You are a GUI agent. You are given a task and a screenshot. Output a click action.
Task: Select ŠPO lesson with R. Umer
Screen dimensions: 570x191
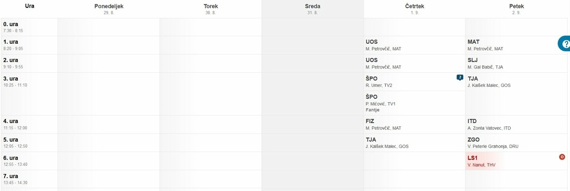[x=414, y=82]
